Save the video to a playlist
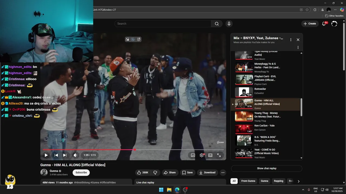The height and width of the screenshot is (194, 346). [187, 172]
